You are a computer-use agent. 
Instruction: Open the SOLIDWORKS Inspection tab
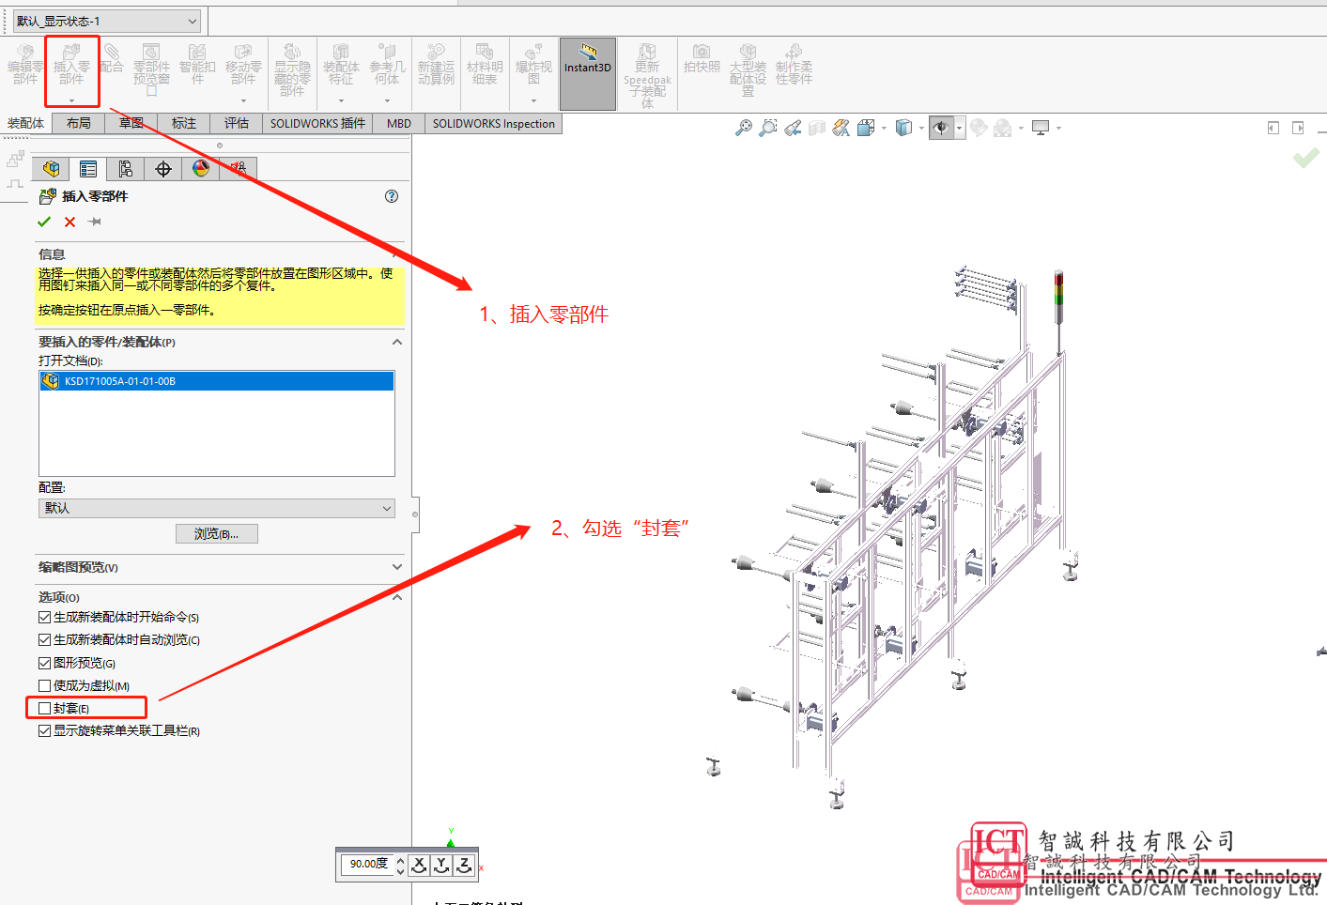493,123
